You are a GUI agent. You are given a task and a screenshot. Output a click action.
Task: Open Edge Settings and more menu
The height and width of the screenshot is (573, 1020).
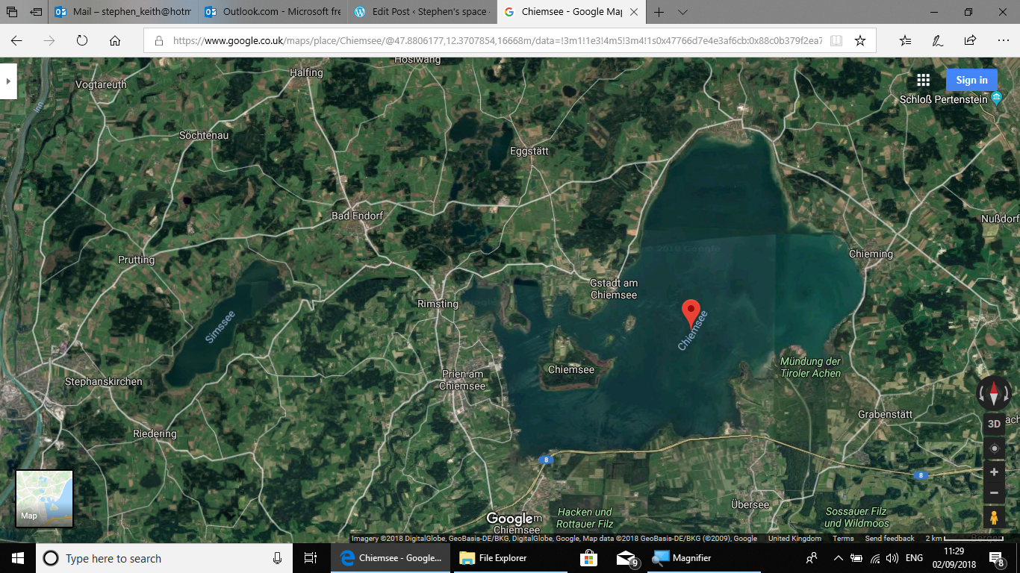pos(1003,41)
